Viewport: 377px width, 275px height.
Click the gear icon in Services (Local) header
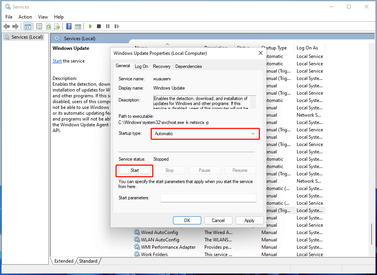57,39
